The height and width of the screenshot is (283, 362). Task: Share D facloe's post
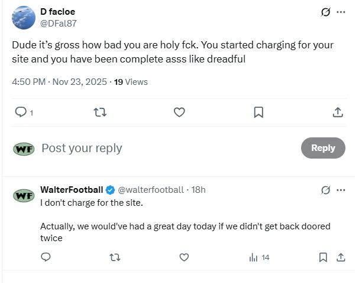338,112
